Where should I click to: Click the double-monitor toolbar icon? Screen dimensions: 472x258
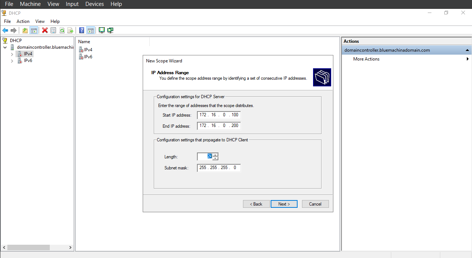point(110,30)
